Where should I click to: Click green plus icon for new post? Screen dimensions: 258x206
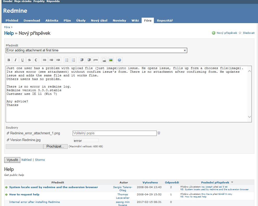213,33
